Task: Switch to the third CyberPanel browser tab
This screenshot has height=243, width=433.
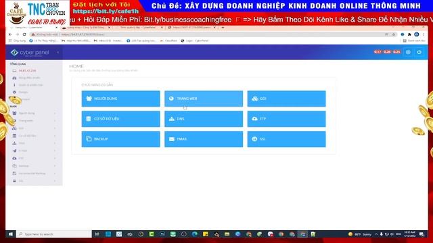Action: pos(139,28)
